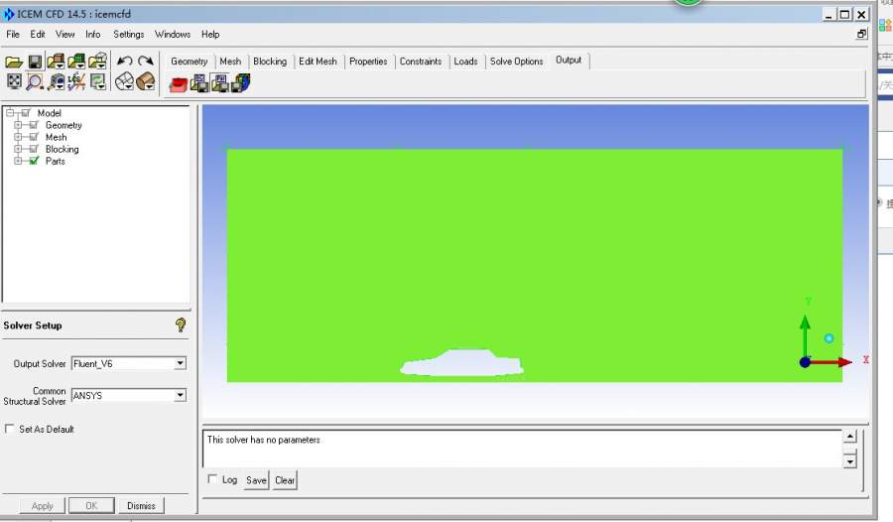This screenshot has width=893, height=522.
Task: Click the Write Input output icon
Action: (x=240, y=83)
